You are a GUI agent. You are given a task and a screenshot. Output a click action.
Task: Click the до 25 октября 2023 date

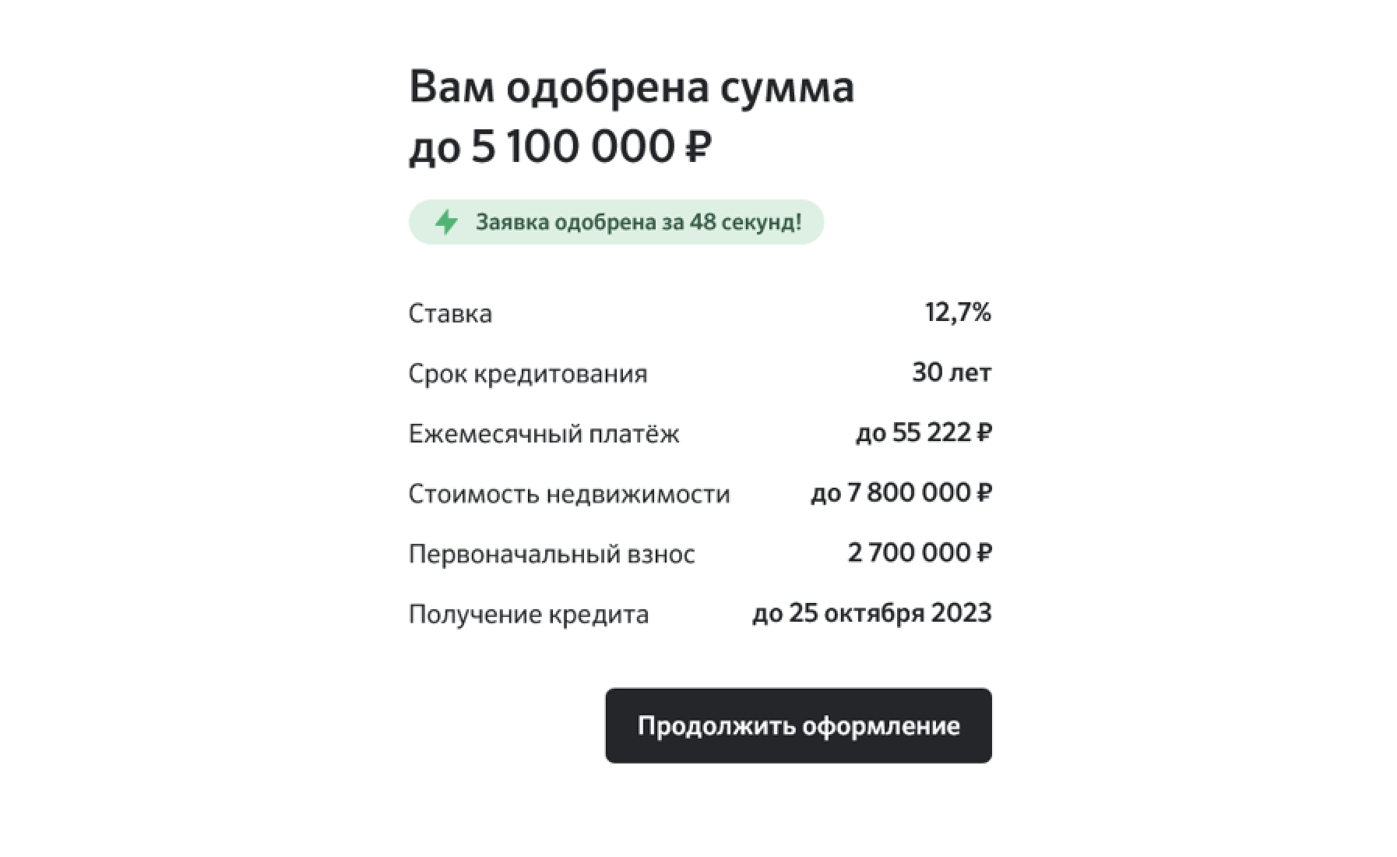point(871,613)
